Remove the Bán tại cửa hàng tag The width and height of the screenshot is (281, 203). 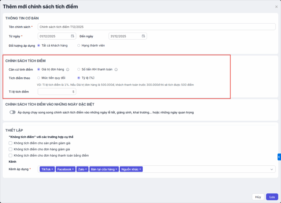pos(116,169)
